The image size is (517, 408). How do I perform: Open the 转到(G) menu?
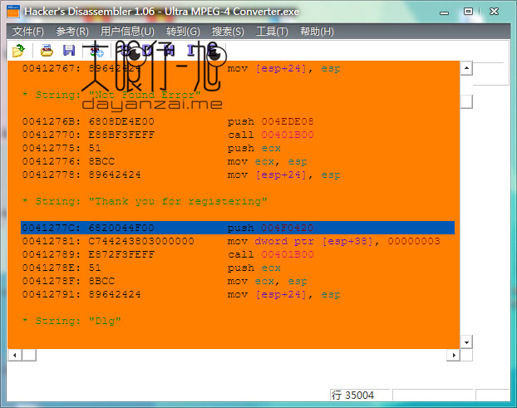pos(183,32)
